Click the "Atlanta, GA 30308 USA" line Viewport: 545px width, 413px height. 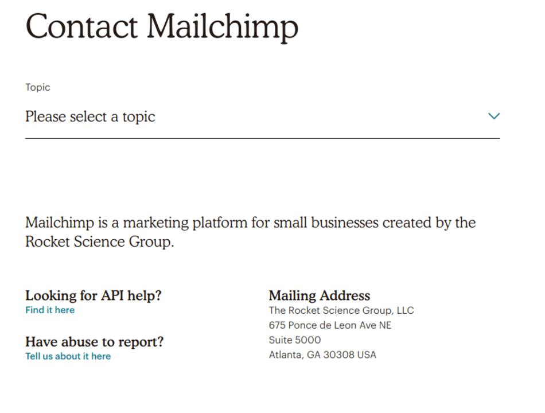(x=322, y=355)
